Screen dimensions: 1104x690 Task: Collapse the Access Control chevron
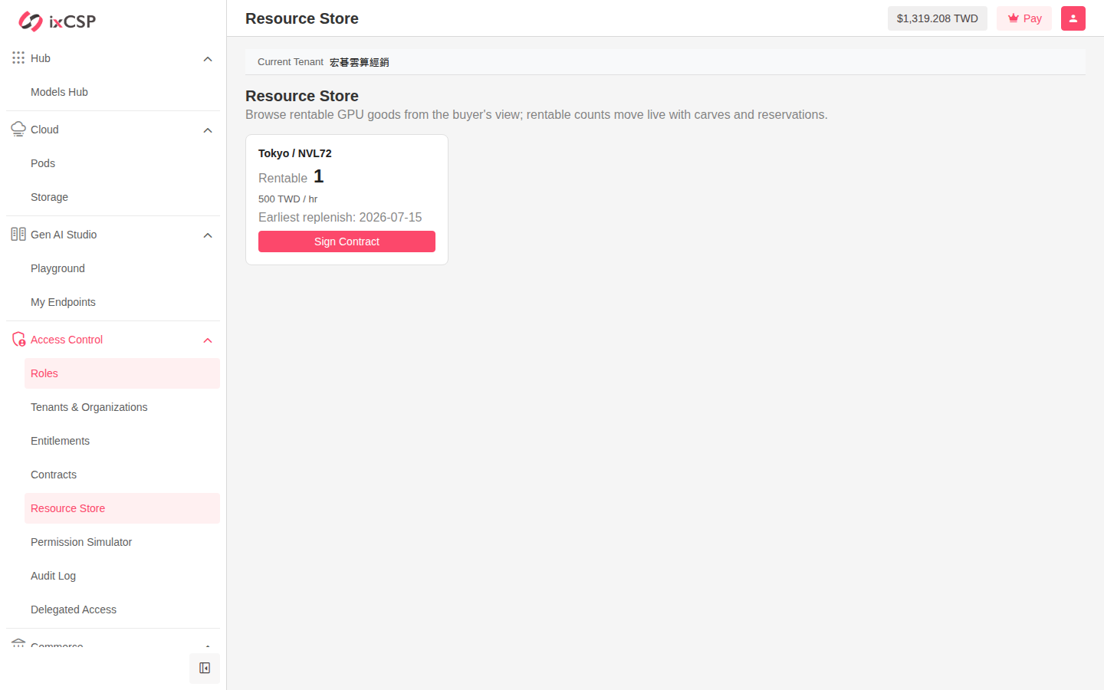[208, 340]
